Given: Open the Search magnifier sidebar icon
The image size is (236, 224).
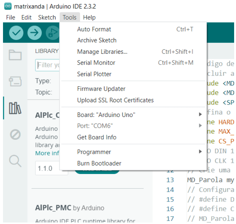Looking at the screenshot, I should coord(15,161).
